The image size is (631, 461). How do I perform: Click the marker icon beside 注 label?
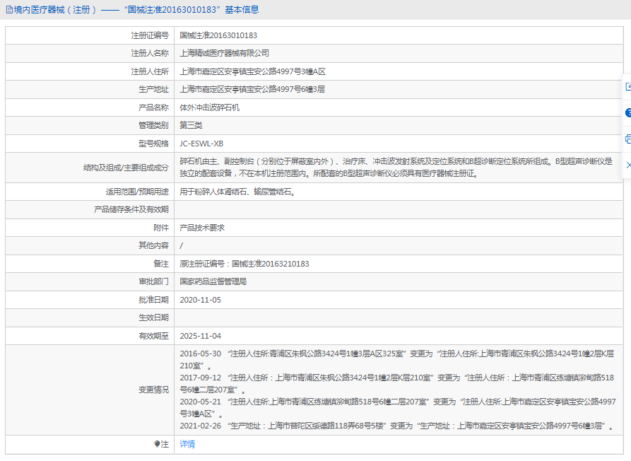(x=157, y=444)
